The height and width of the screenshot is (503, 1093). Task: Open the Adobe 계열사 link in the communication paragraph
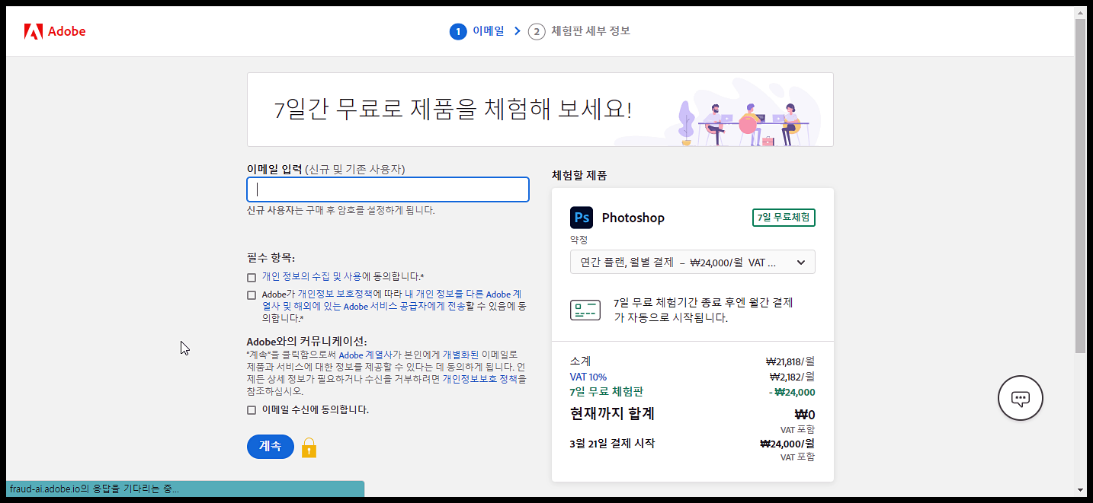(x=366, y=355)
